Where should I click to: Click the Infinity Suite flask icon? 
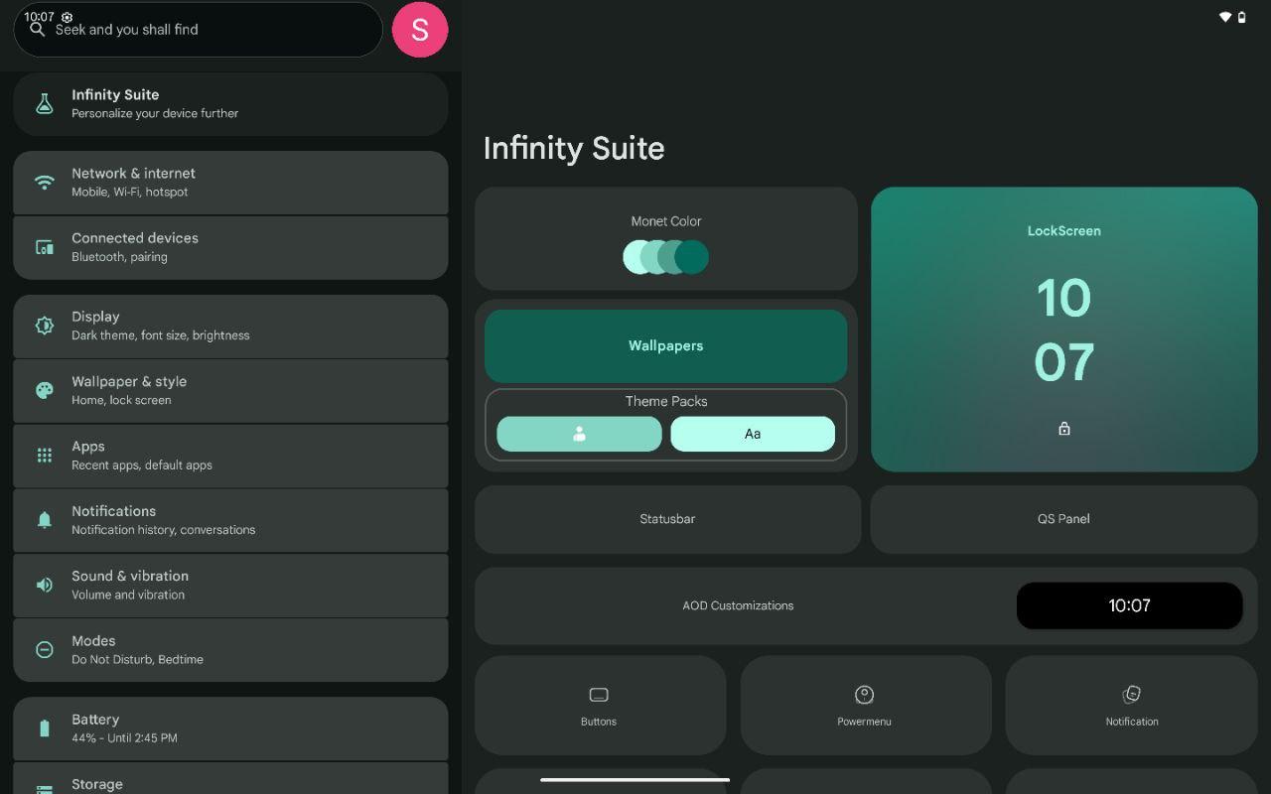[x=44, y=103]
